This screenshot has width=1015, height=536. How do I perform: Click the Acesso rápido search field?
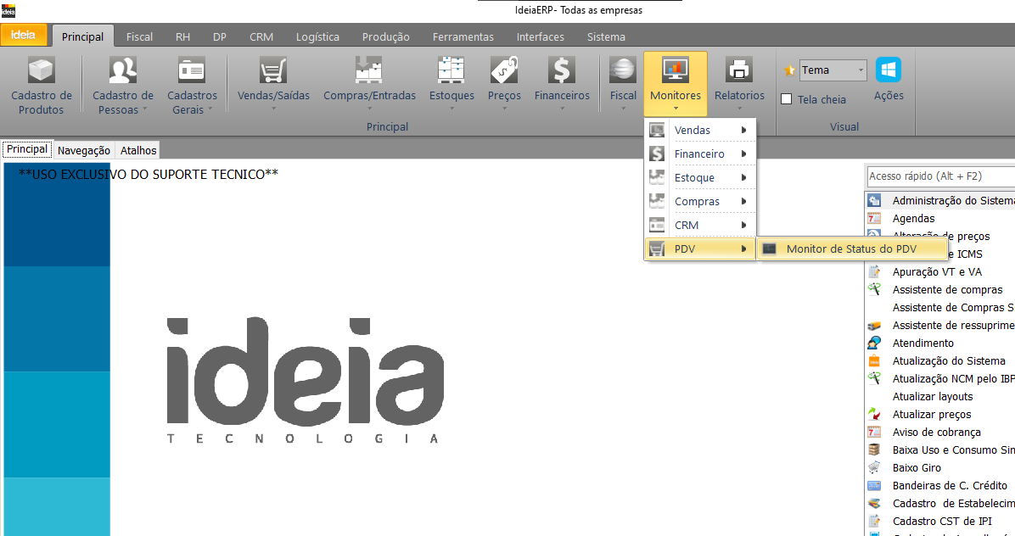(939, 176)
